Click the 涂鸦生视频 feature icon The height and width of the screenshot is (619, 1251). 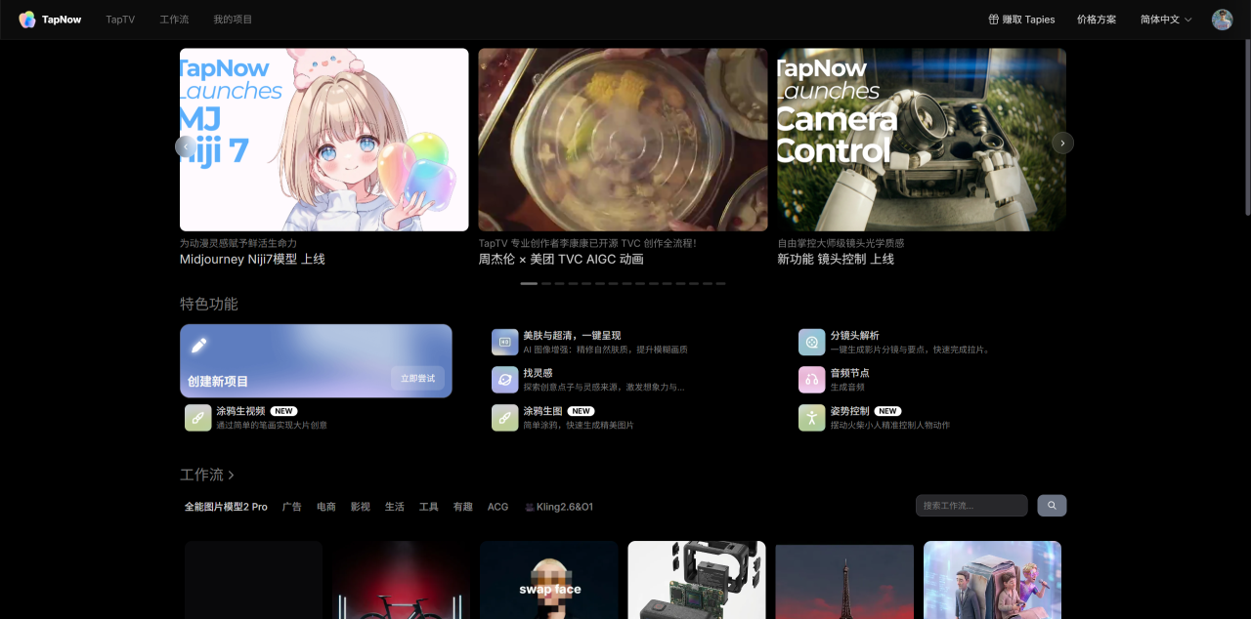pos(198,418)
